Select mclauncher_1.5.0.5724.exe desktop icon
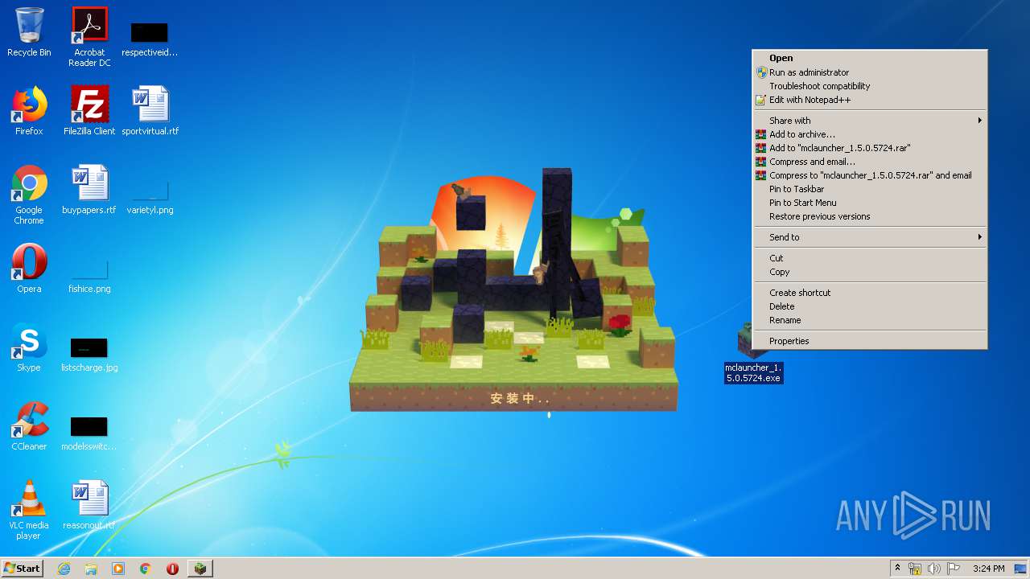The width and height of the screenshot is (1030, 579). click(753, 354)
